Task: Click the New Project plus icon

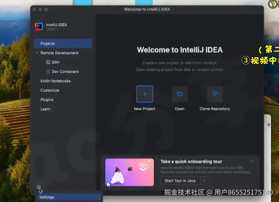Action: pos(145,94)
